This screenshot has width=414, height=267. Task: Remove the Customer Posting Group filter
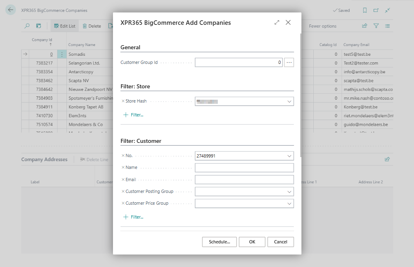coord(123,191)
